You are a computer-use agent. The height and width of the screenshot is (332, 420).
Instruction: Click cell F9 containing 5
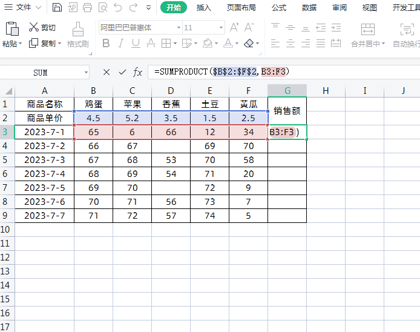[248, 216]
